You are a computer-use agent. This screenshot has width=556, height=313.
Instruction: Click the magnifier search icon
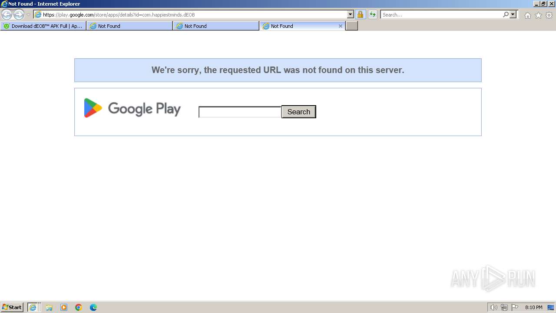click(x=506, y=14)
